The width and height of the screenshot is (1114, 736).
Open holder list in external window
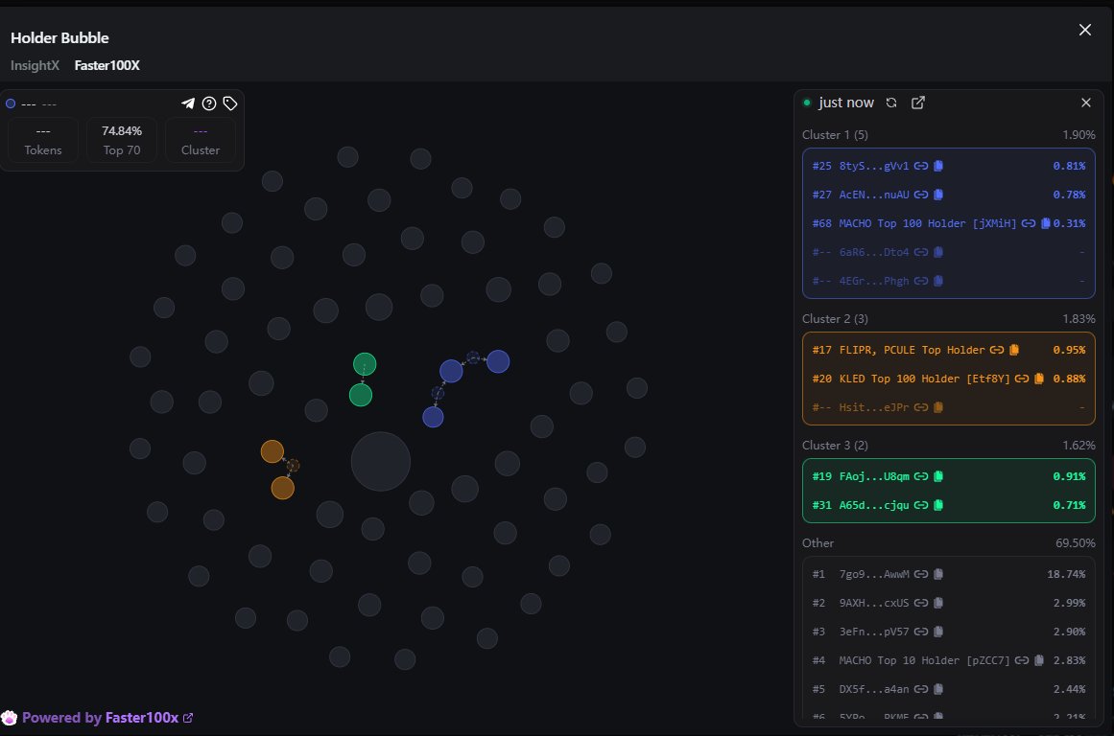point(917,103)
